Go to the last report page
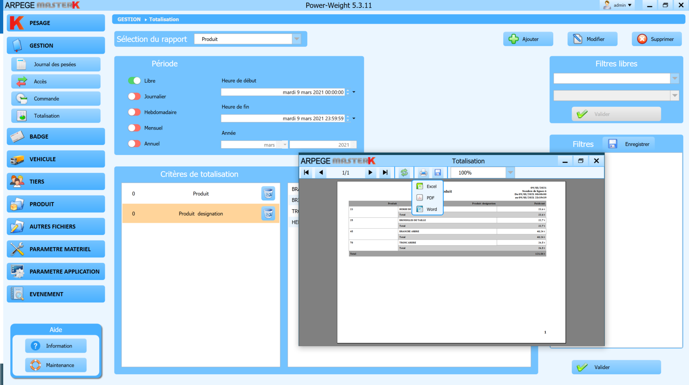Image resolution: width=689 pixels, height=385 pixels. [385, 173]
